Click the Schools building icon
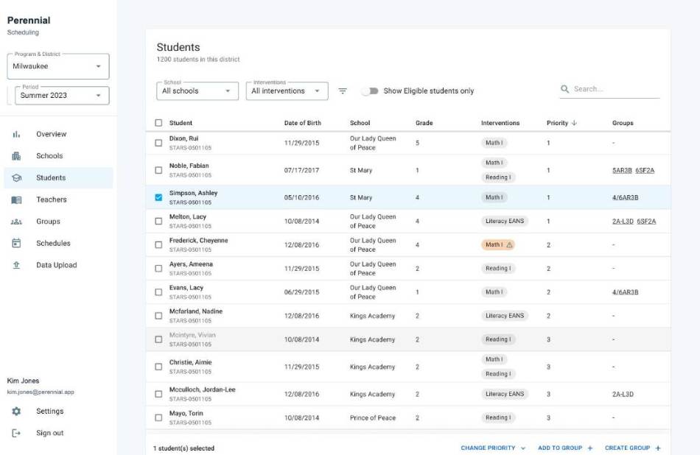The height and width of the screenshot is (455, 700). [16, 156]
